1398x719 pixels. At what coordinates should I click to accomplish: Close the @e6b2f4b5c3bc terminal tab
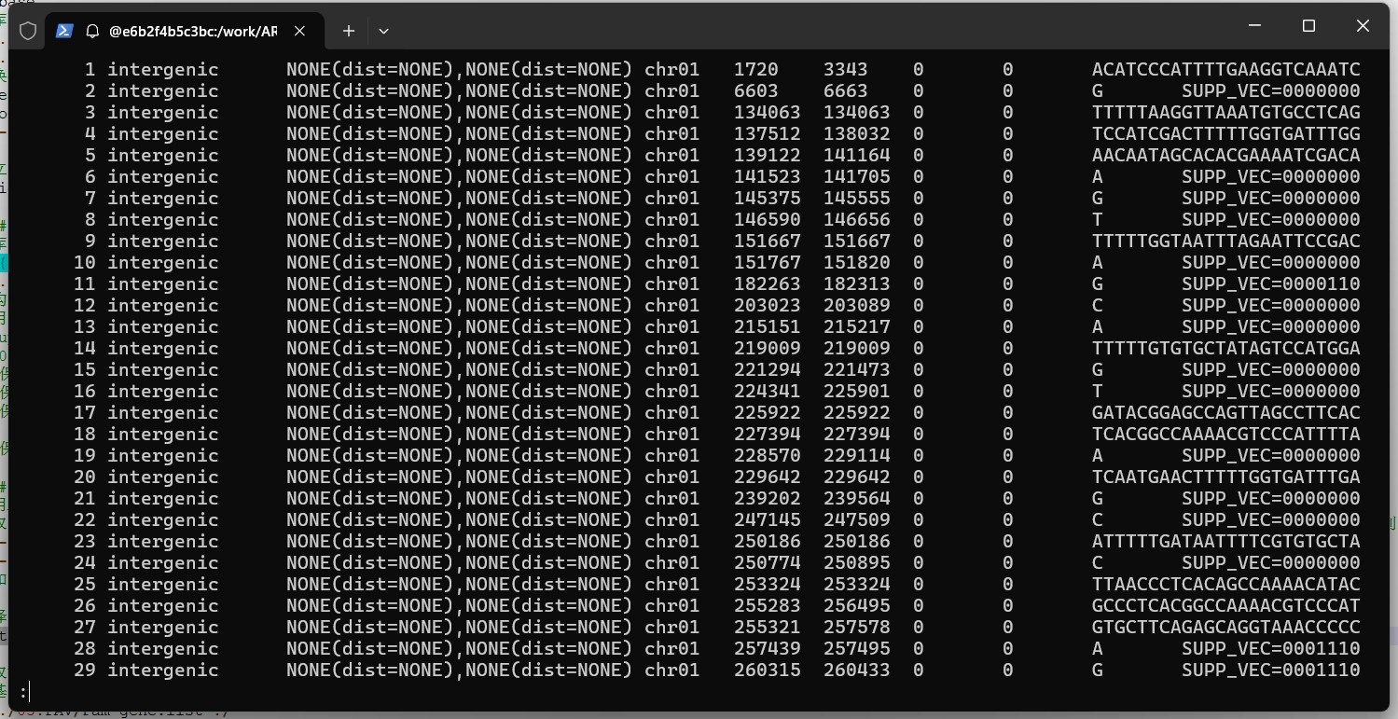tap(299, 31)
